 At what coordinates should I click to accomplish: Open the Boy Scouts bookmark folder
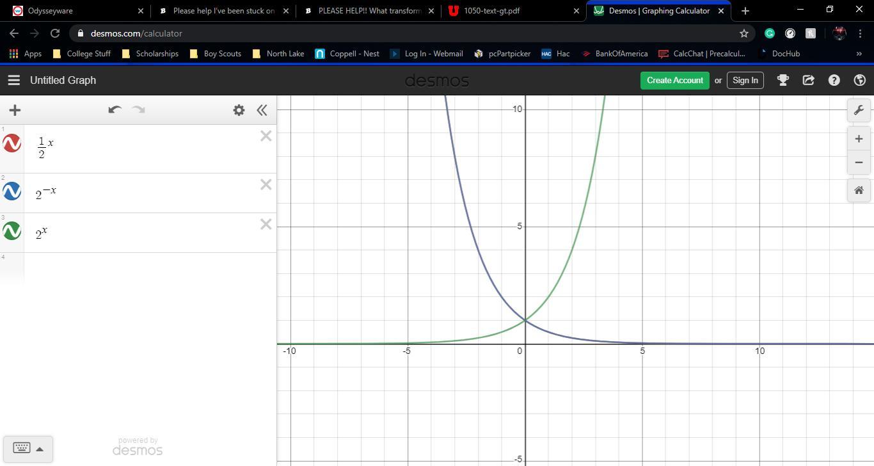click(x=215, y=54)
